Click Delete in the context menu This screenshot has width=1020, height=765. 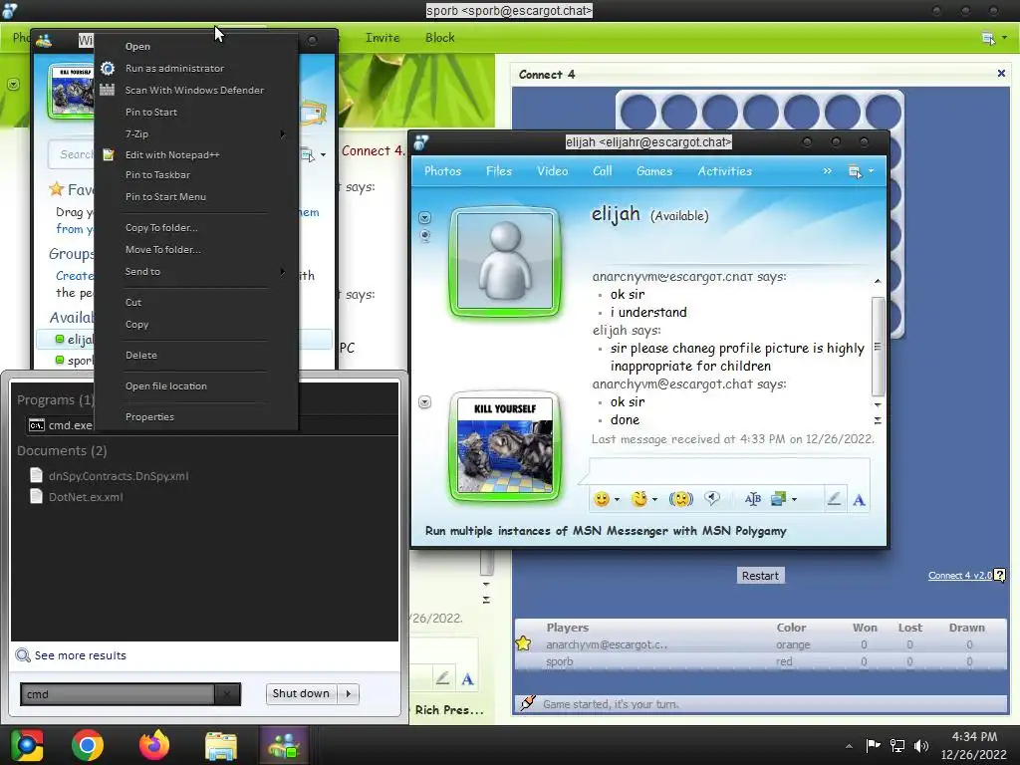pos(141,356)
